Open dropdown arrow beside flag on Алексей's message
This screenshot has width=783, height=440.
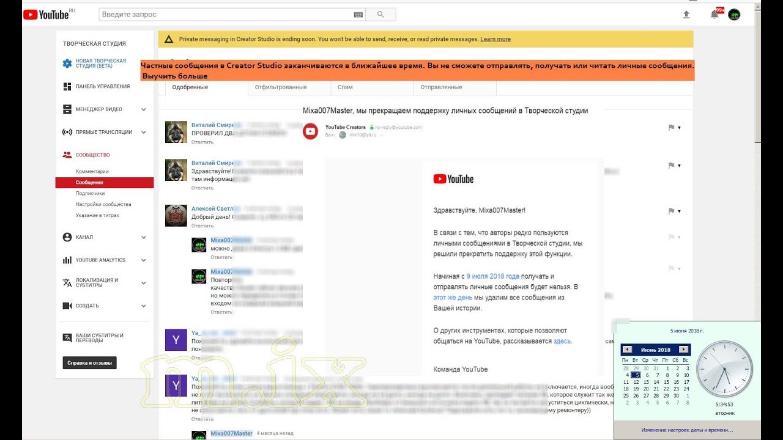(x=680, y=211)
